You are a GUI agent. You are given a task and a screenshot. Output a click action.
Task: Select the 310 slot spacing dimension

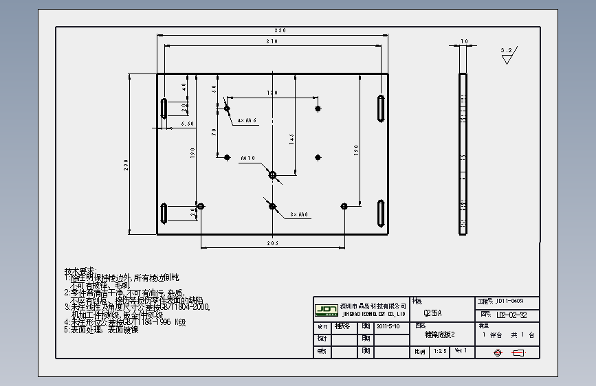272,41
